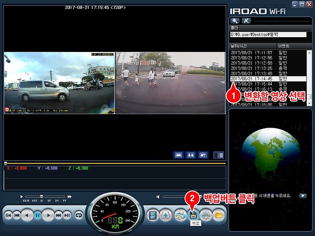Switch to side-by-side dual view layout
This screenshot has width=315, height=236.
point(191,155)
